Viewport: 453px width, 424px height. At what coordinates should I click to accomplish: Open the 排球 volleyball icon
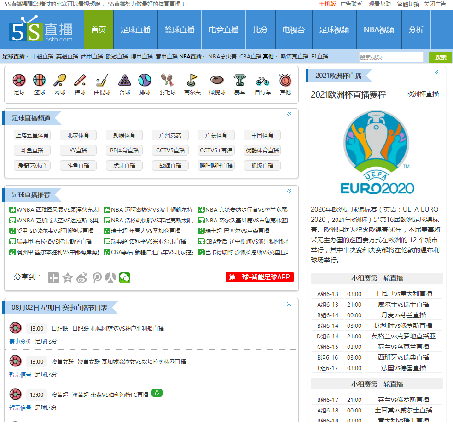pyautogui.click(x=145, y=80)
